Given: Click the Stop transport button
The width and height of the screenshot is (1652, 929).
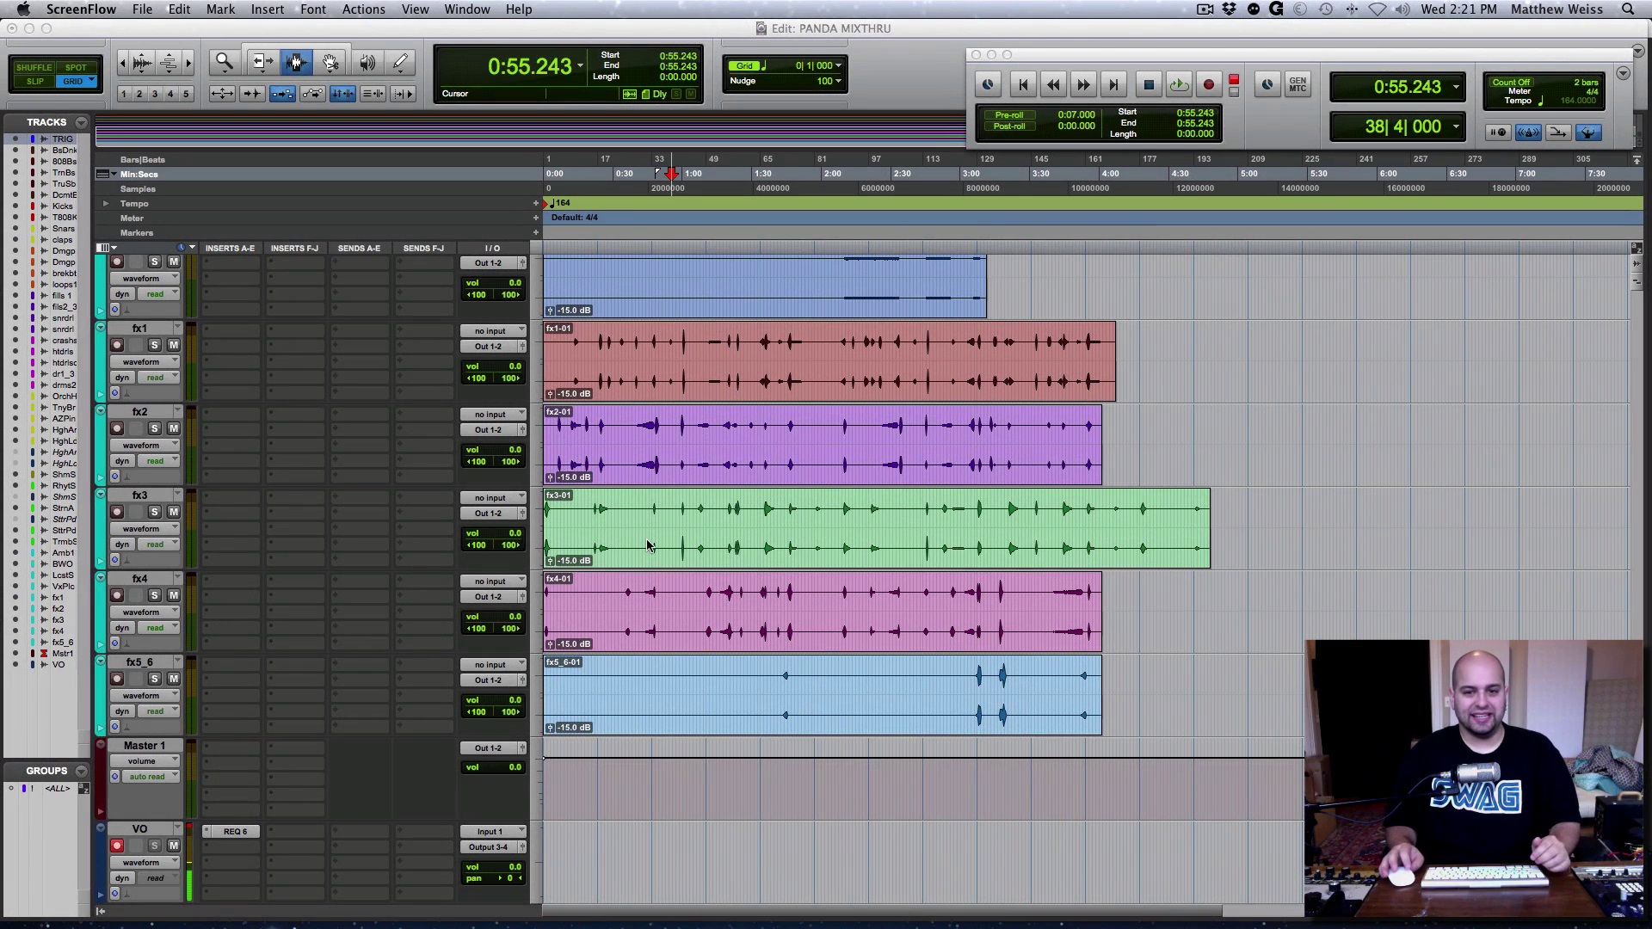Looking at the screenshot, I should 1149,84.
